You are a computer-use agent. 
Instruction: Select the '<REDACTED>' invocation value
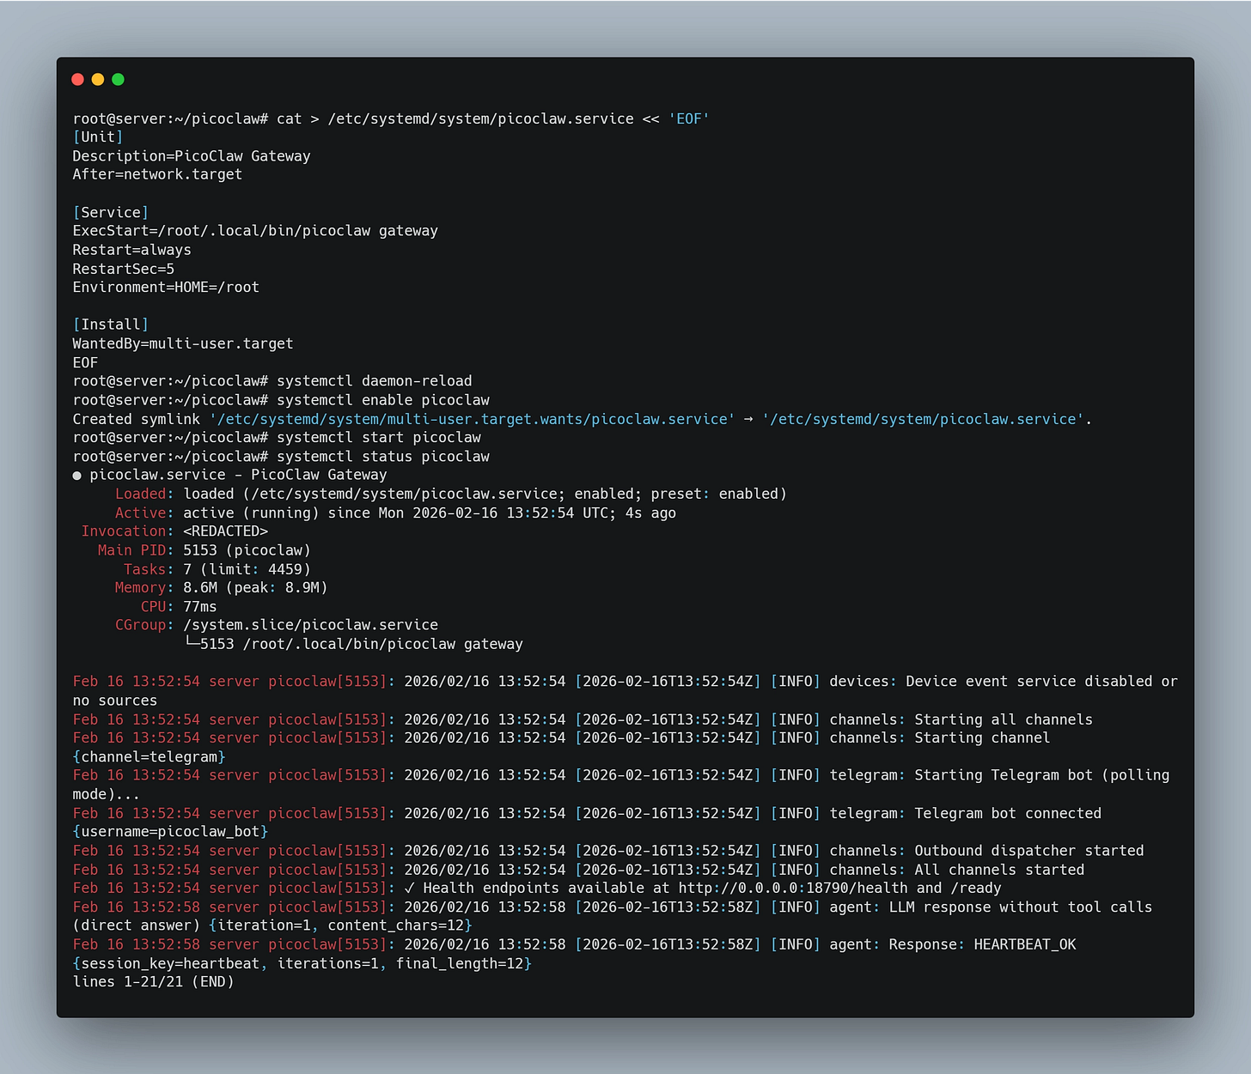click(x=226, y=531)
